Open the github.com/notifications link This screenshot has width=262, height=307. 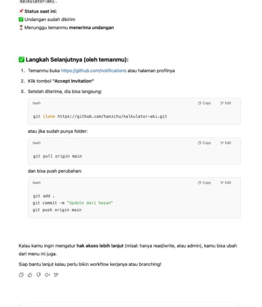pos(93,71)
